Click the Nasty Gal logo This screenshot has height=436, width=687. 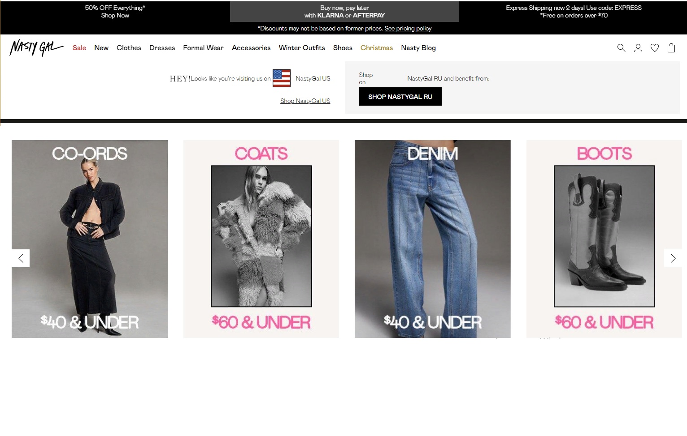pos(36,47)
